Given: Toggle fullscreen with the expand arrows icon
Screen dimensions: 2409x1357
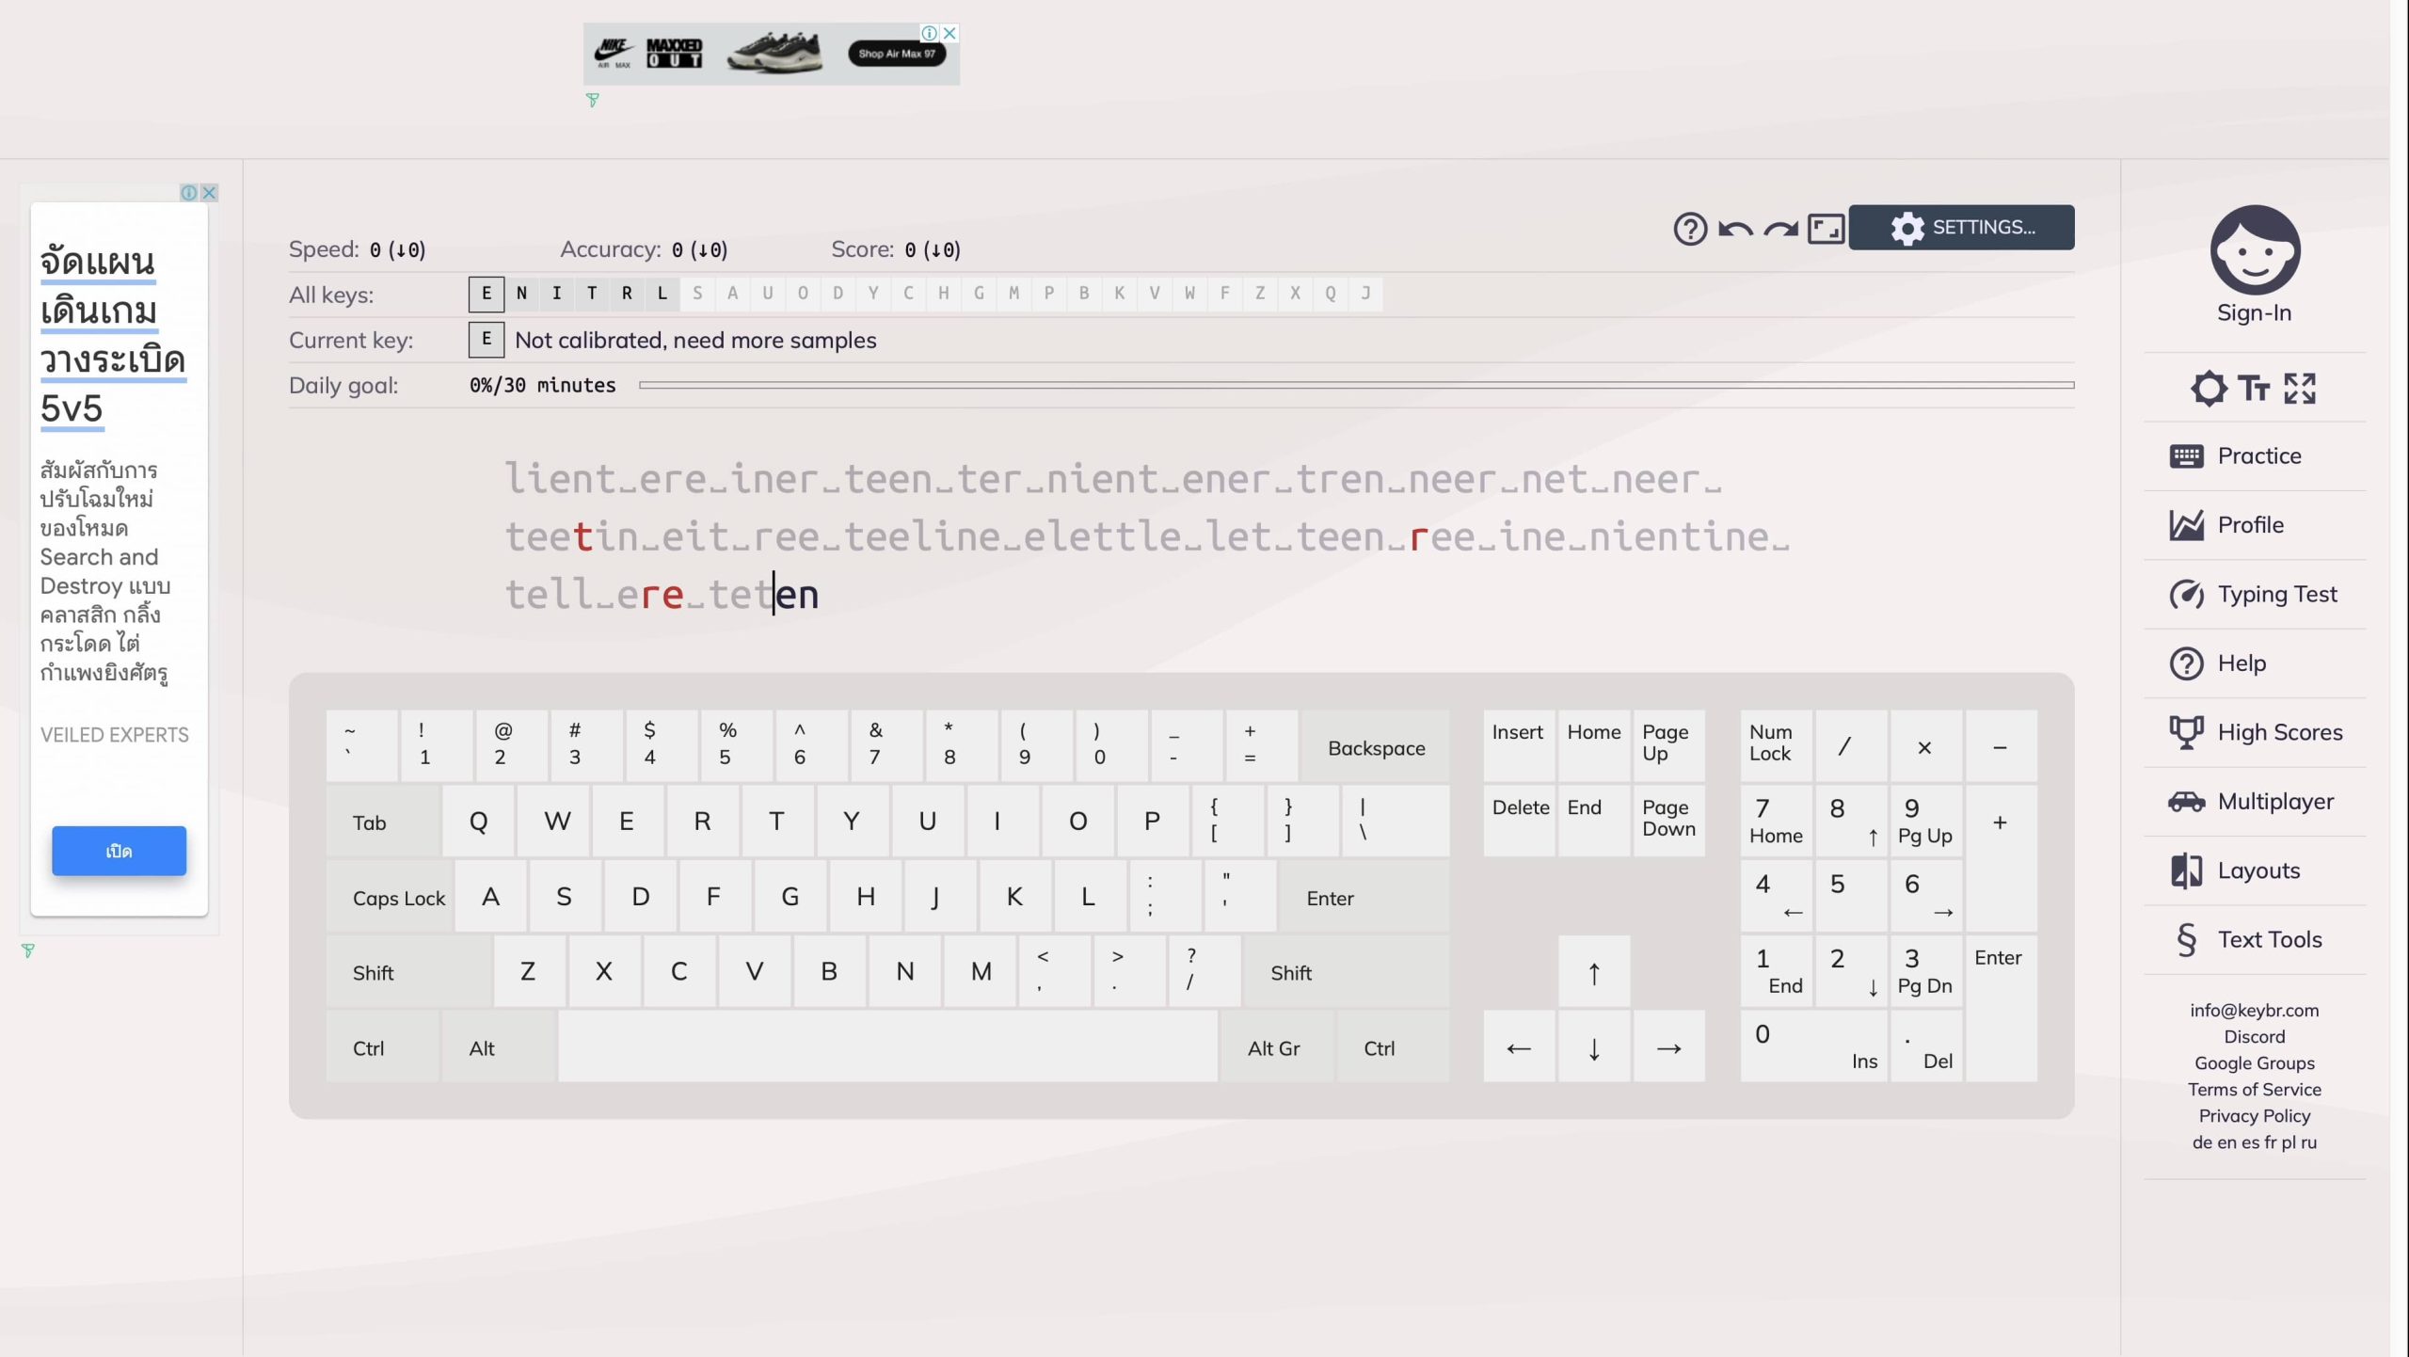Looking at the screenshot, I should (2300, 388).
